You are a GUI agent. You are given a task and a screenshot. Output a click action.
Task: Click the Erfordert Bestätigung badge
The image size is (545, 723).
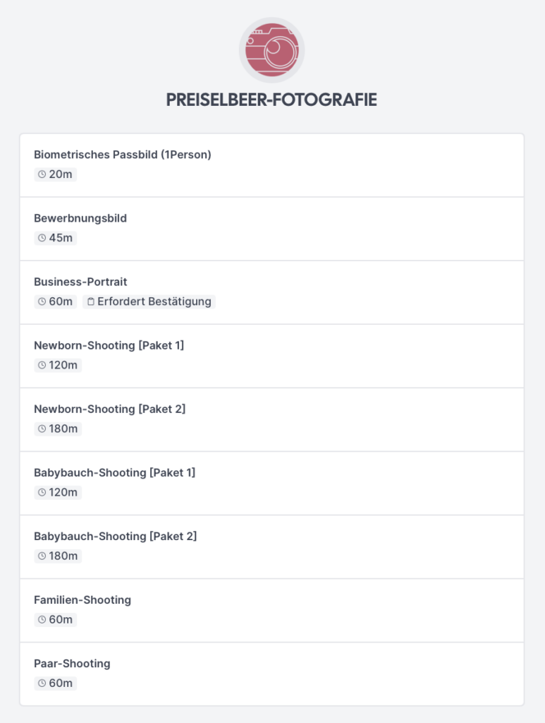tap(149, 301)
